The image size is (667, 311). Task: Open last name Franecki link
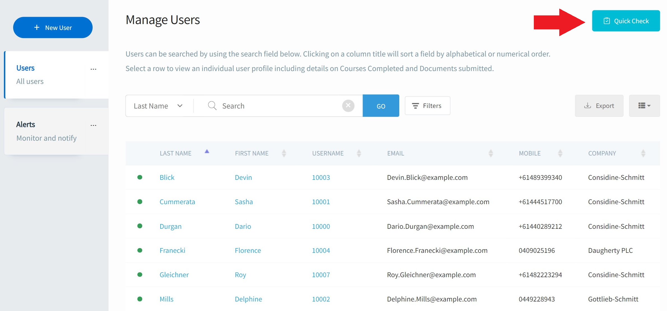(x=172, y=251)
